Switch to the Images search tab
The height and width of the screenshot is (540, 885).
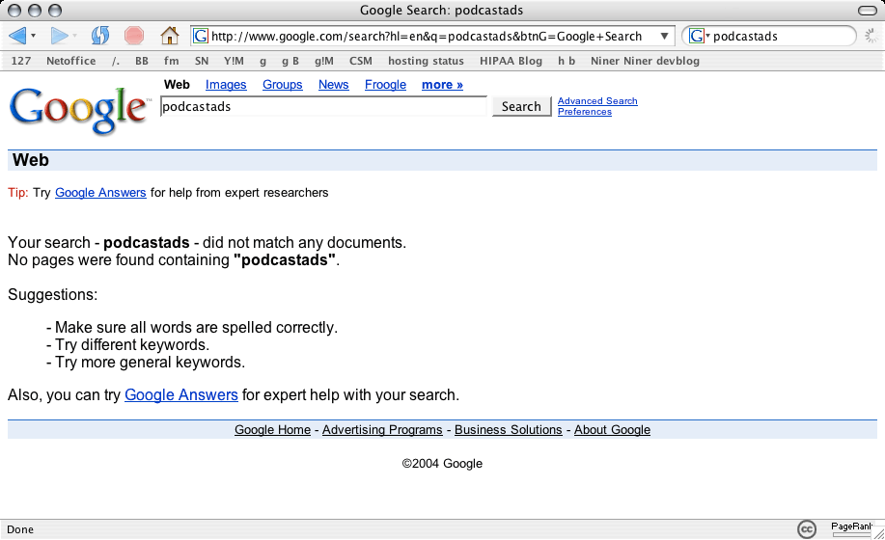pos(226,85)
